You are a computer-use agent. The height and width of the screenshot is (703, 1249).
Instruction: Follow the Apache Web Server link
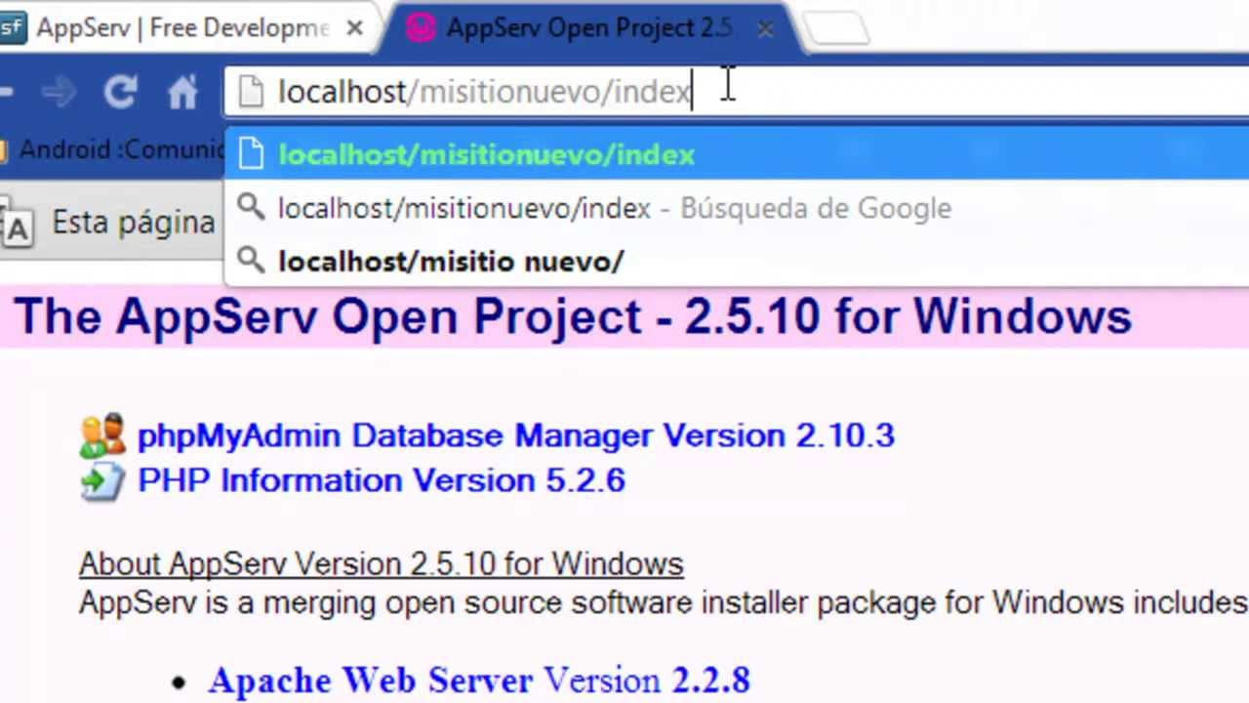pos(478,680)
